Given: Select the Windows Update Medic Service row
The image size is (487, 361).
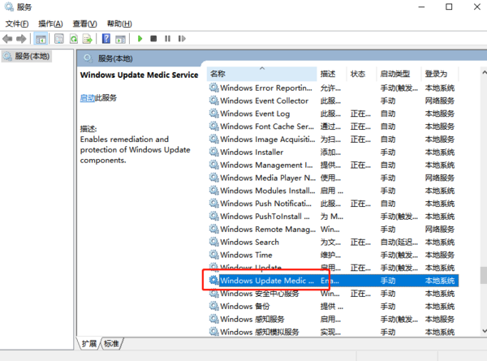Looking at the screenshot, I should tap(334, 281).
